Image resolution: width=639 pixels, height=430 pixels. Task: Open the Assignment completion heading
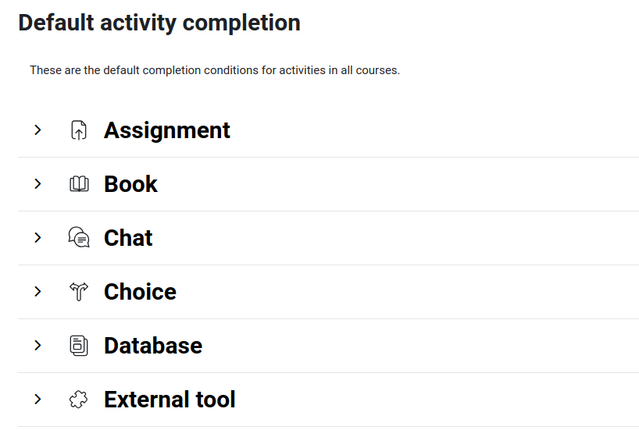[x=167, y=131]
